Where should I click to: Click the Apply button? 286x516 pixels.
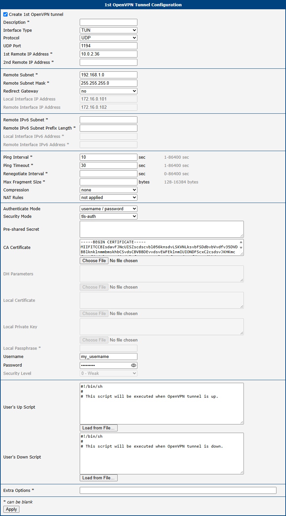(x=12, y=509)
